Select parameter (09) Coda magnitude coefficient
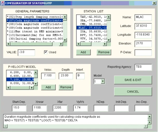Image resolution: width=158 pixels, height=132 pixels. click(35, 28)
